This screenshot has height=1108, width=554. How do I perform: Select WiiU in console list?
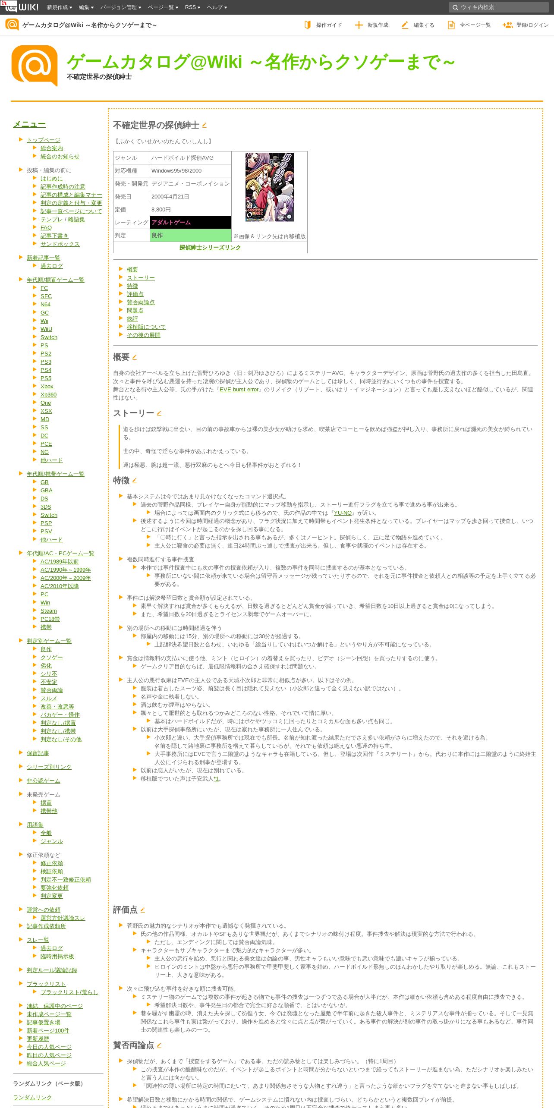[x=46, y=329]
